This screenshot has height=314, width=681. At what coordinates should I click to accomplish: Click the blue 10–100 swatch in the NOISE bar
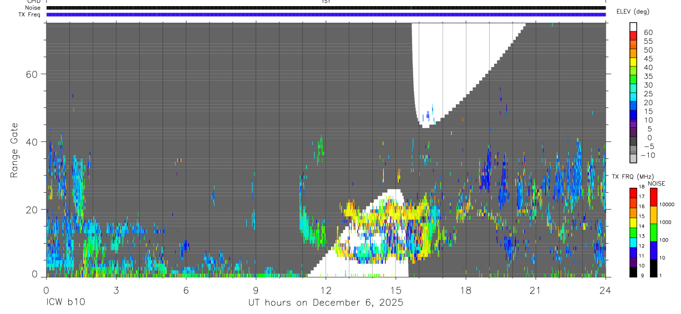point(653,250)
